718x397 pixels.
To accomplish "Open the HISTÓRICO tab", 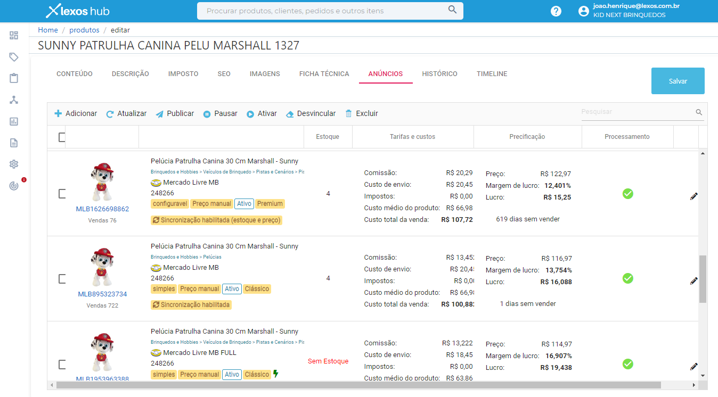I will tap(439, 73).
